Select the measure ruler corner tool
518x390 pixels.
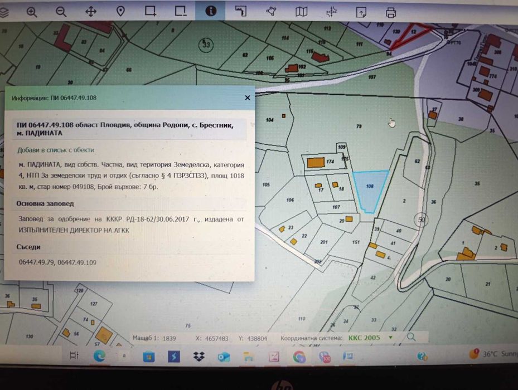[x=241, y=11]
